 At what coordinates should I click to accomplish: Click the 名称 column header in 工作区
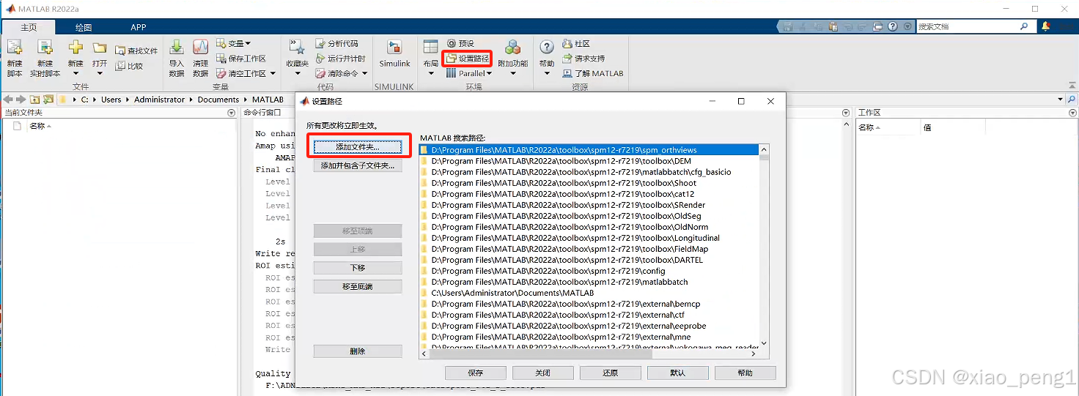(x=888, y=127)
